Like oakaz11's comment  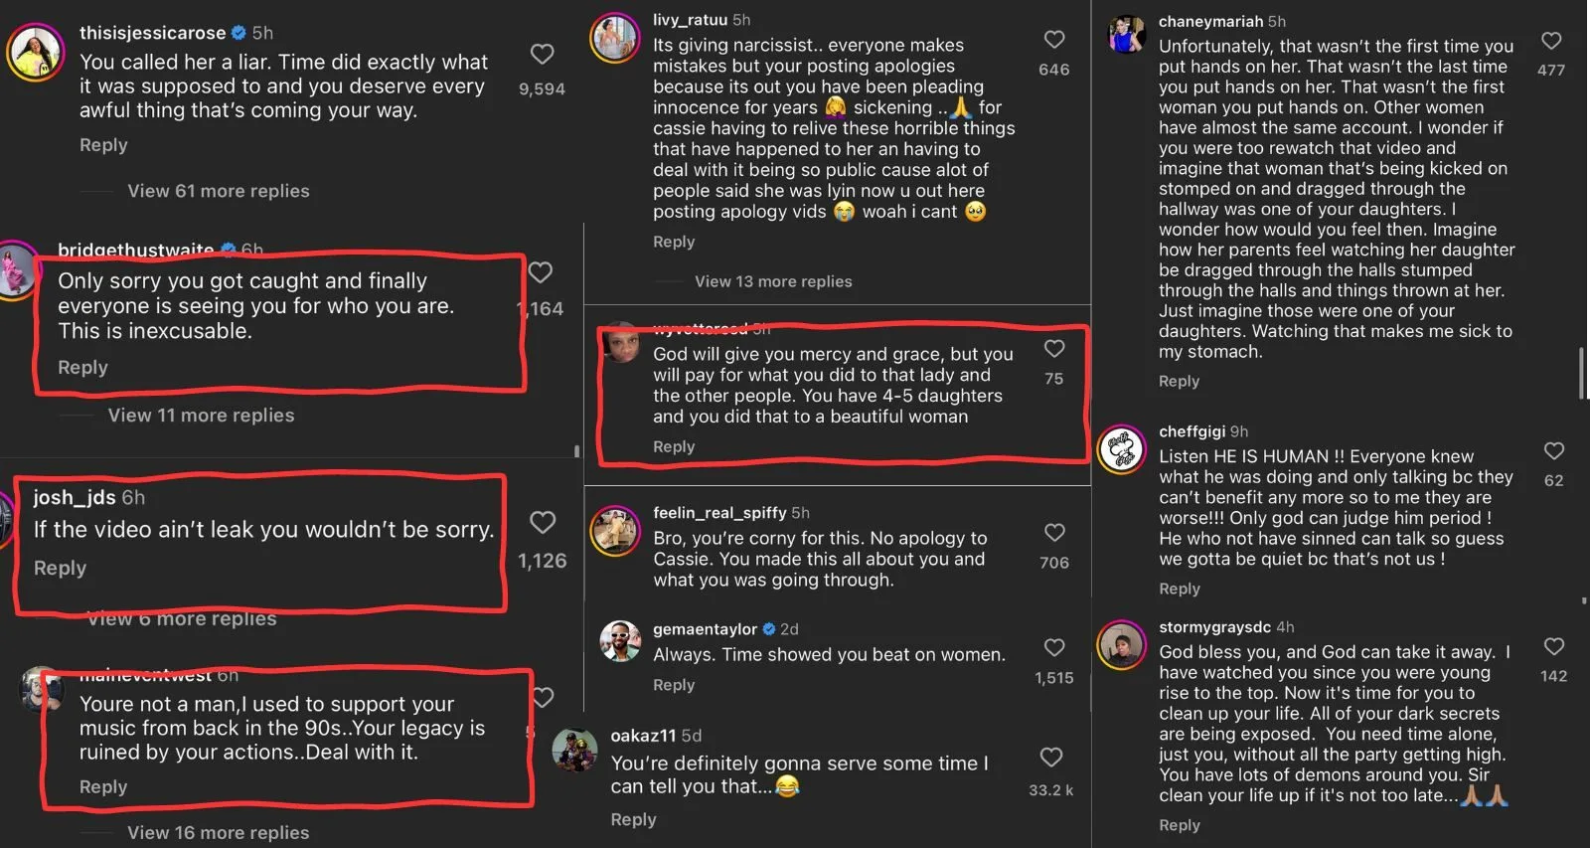(x=1051, y=758)
